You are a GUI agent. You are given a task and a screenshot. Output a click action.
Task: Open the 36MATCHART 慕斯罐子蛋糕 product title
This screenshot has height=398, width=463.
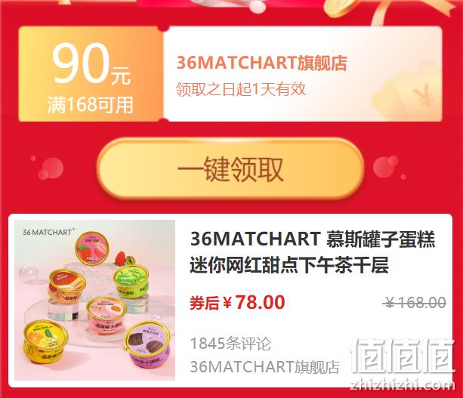[x=313, y=251]
